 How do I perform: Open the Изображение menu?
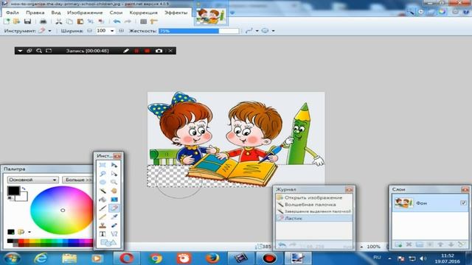tap(85, 13)
